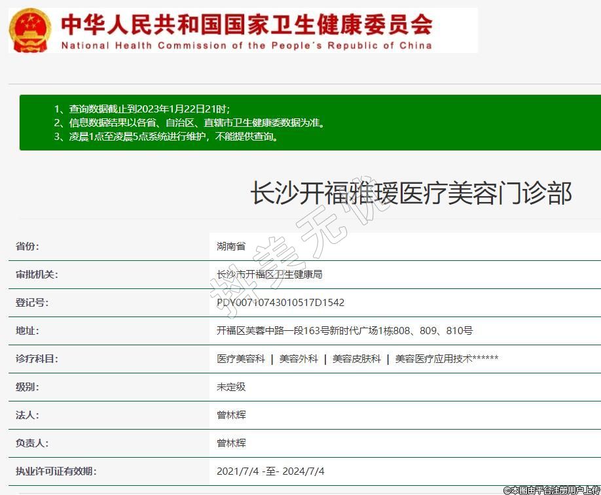Select the second notice about provincial data
The height and width of the screenshot is (495, 601).
click(189, 122)
